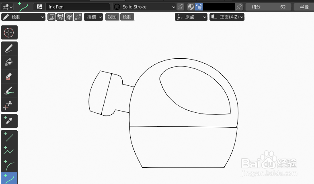314x184 pixels.
Task: Select the Cursor tool
Action: click(x=9, y=33)
